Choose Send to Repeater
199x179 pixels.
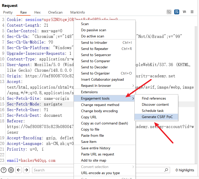coord(105,49)
